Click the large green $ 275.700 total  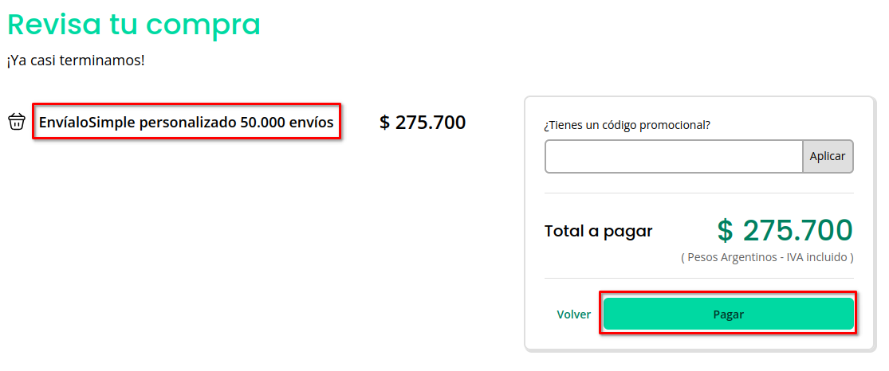785,230
